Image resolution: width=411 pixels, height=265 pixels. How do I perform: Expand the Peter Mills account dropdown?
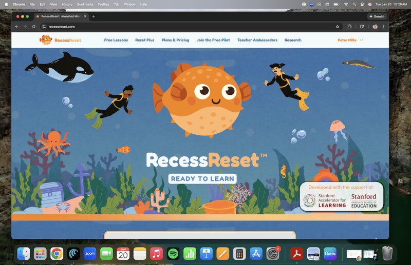click(x=350, y=40)
